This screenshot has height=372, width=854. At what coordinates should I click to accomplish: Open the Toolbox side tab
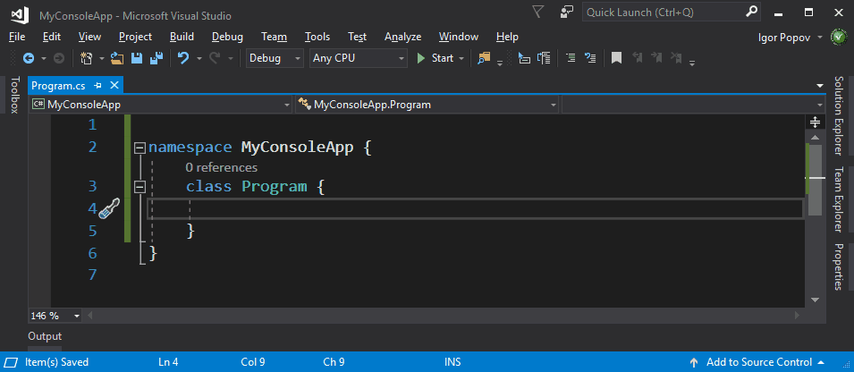[14, 95]
